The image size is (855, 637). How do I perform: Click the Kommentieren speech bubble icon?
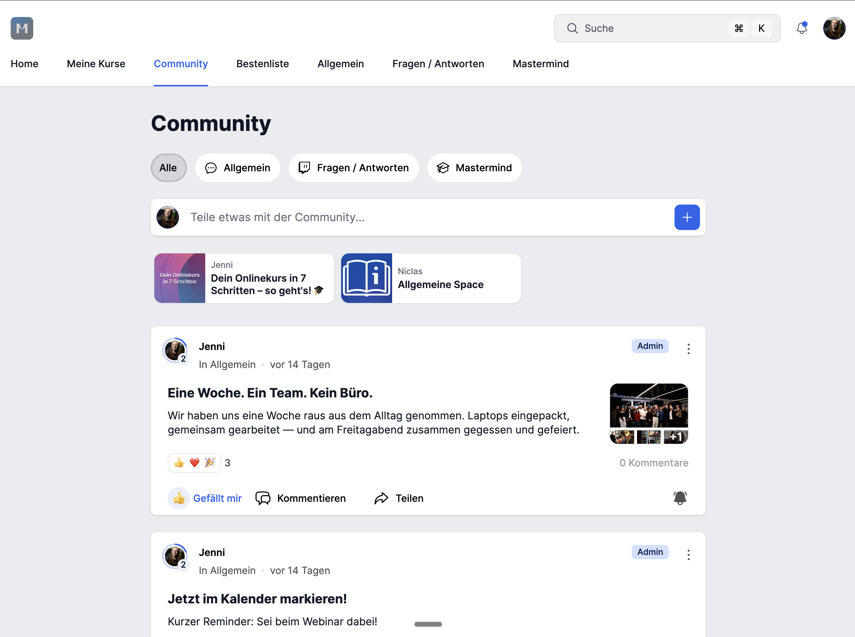(263, 498)
